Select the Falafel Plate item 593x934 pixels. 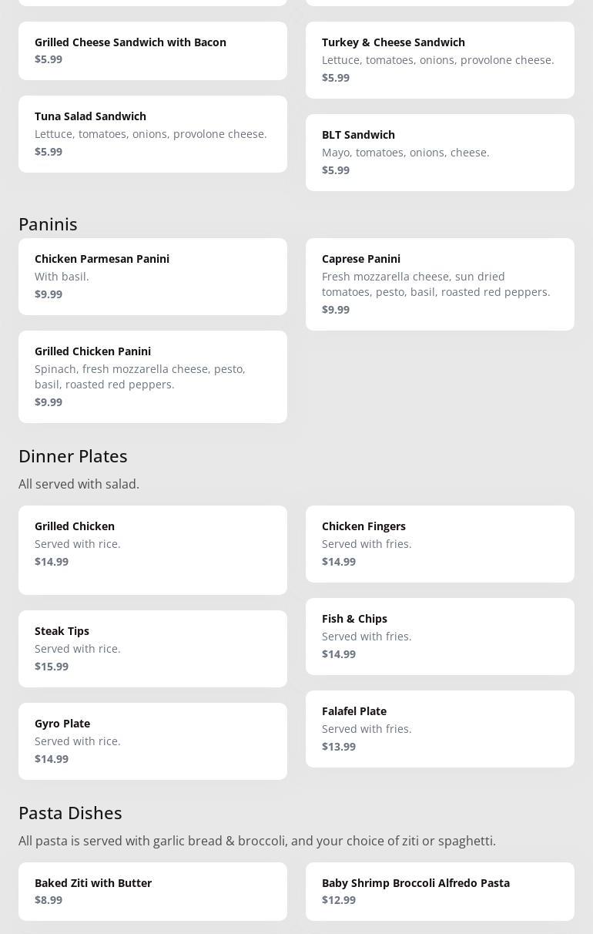tap(440, 729)
